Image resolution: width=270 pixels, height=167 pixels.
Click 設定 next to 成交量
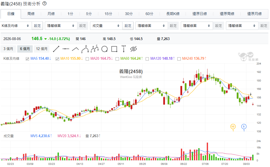coord(128,26)
